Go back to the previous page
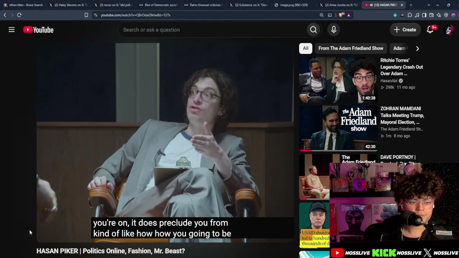The image size is (459, 258). coord(5,15)
